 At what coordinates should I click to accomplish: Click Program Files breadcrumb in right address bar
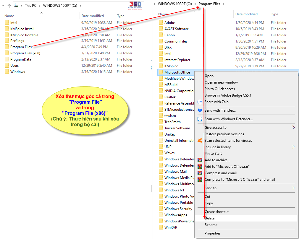coord(209,4)
